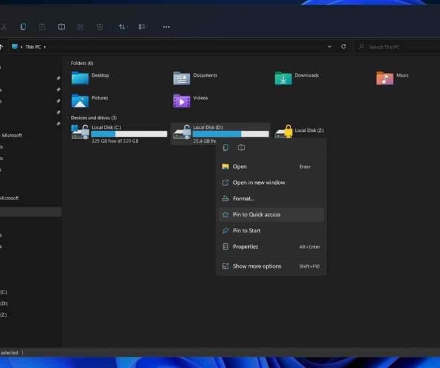Click the Refresh button

pyautogui.click(x=344, y=46)
